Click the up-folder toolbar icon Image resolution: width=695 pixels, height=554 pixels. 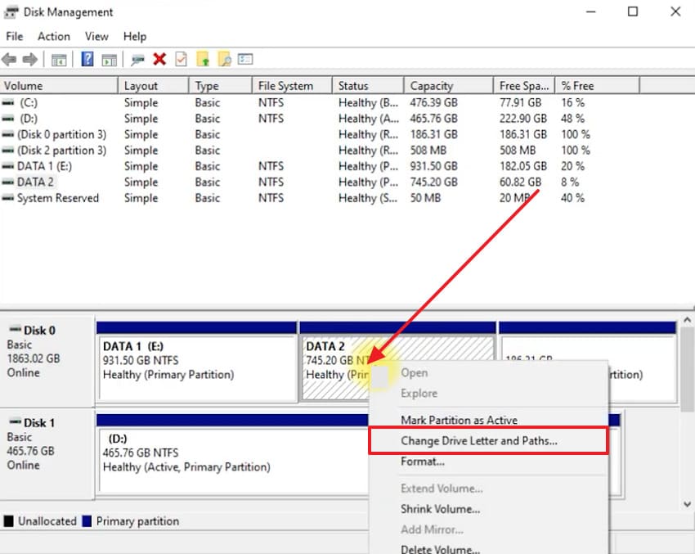203,59
